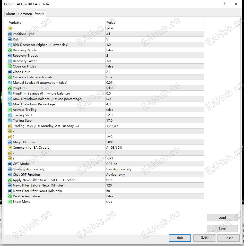Viewport: 244px width, 246px height.
Task: Edit Comment value AI GEN XII
Action: coord(155,148)
